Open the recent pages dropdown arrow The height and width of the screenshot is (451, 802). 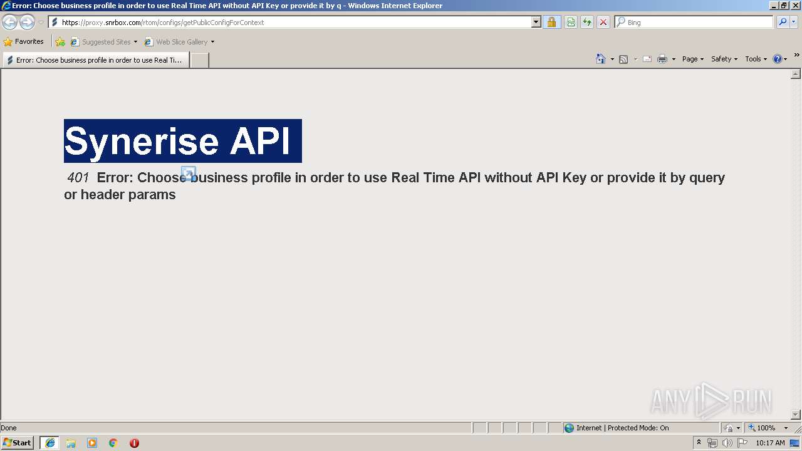pyautogui.click(x=41, y=23)
